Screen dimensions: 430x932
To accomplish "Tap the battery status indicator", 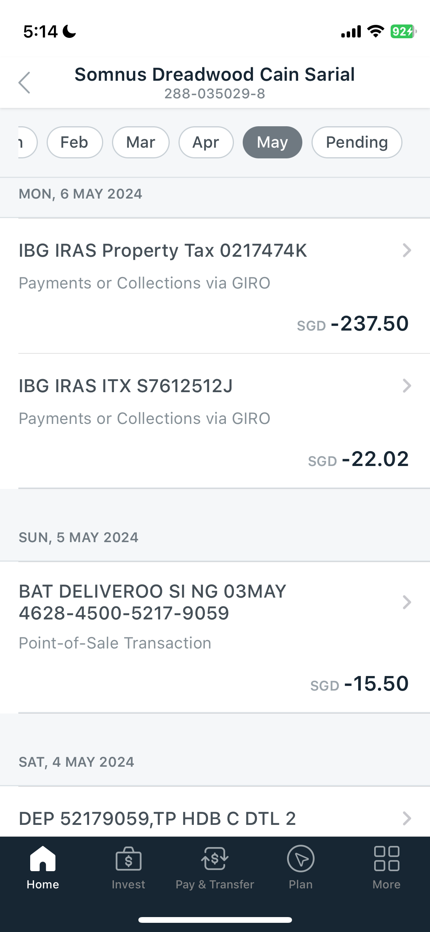I will pos(403,31).
